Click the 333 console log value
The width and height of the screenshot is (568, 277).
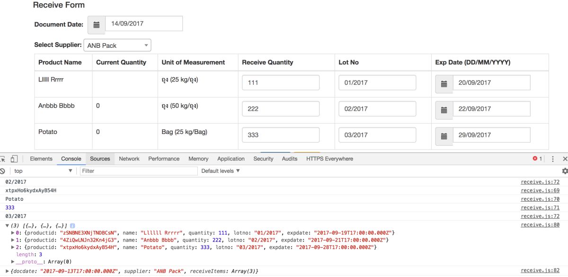click(x=10, y=207)
